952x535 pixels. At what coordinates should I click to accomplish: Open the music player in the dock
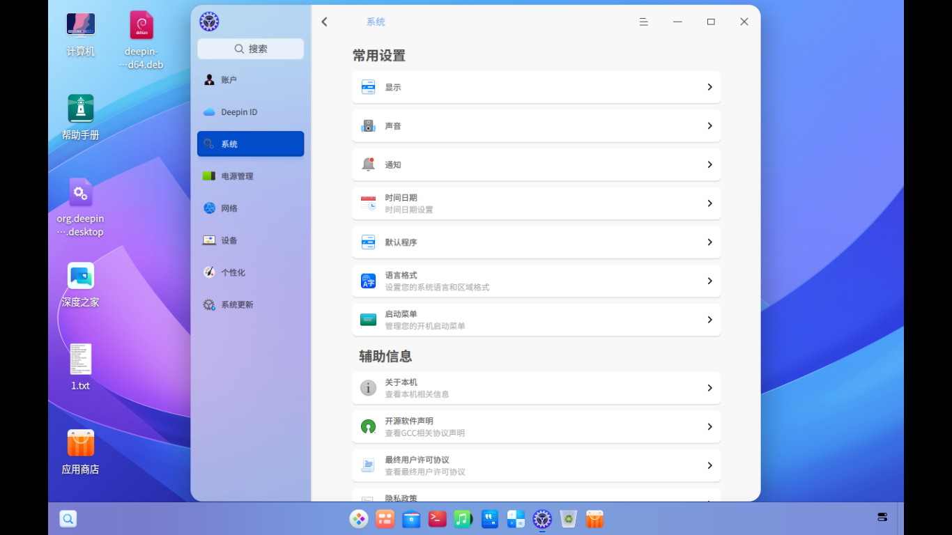pyautogui.click(x=463, y=519)
